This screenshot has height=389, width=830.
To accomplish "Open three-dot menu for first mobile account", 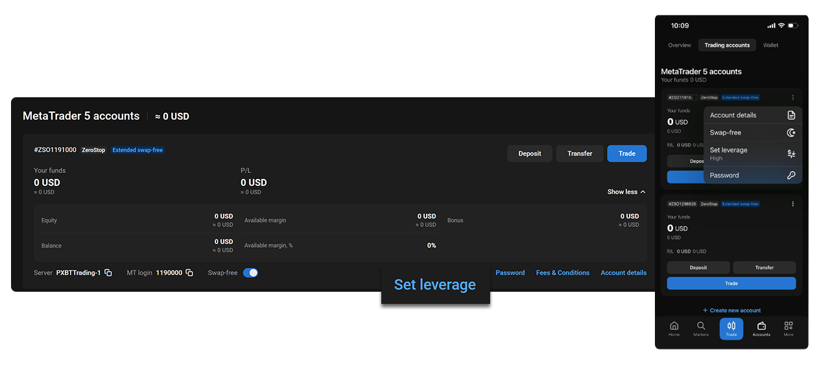I will [x=793, y=97].
